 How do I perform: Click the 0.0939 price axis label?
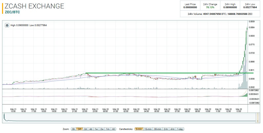[252, 21]
